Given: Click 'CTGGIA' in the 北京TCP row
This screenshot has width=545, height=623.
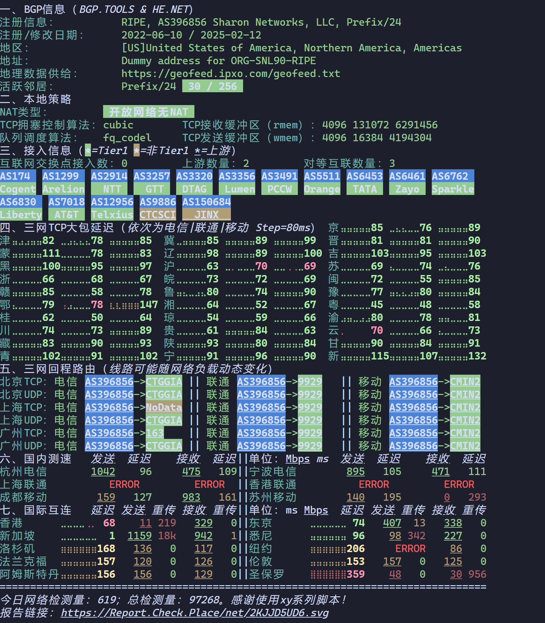Looking at the screenshot, I should click(x=164, y=382).
